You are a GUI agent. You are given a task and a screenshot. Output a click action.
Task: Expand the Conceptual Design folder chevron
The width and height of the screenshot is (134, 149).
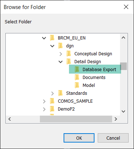coord(61,54)
